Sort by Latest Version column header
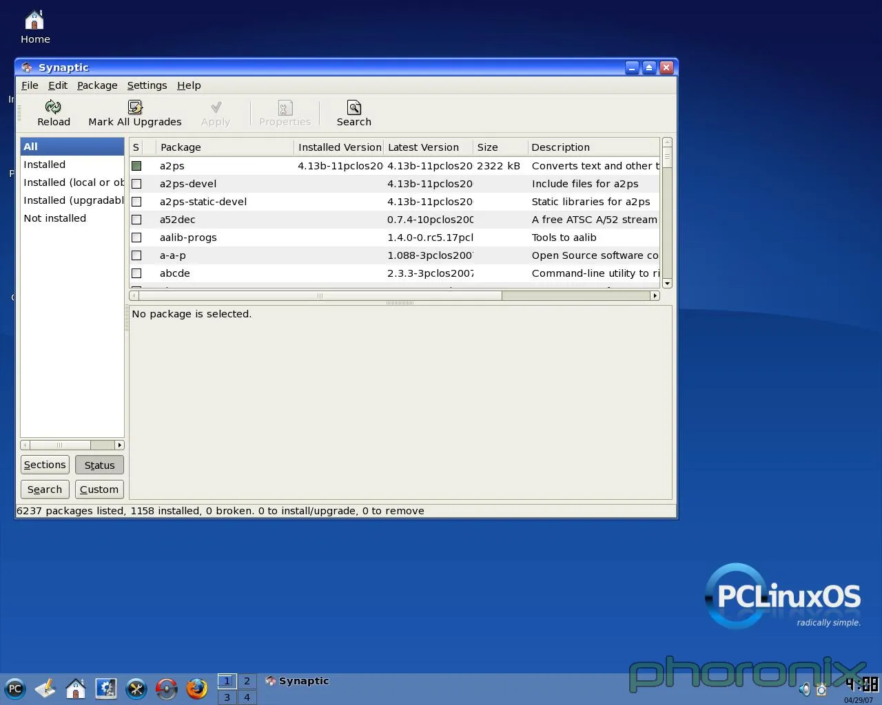This screenshot has width=882, height=705. click(429, 147)
